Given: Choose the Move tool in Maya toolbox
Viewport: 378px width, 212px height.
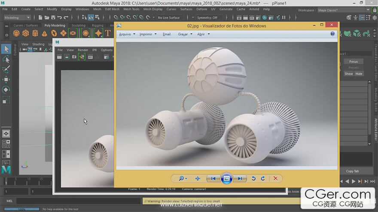Looking at the screenshot, I should [x=6, y=79].
